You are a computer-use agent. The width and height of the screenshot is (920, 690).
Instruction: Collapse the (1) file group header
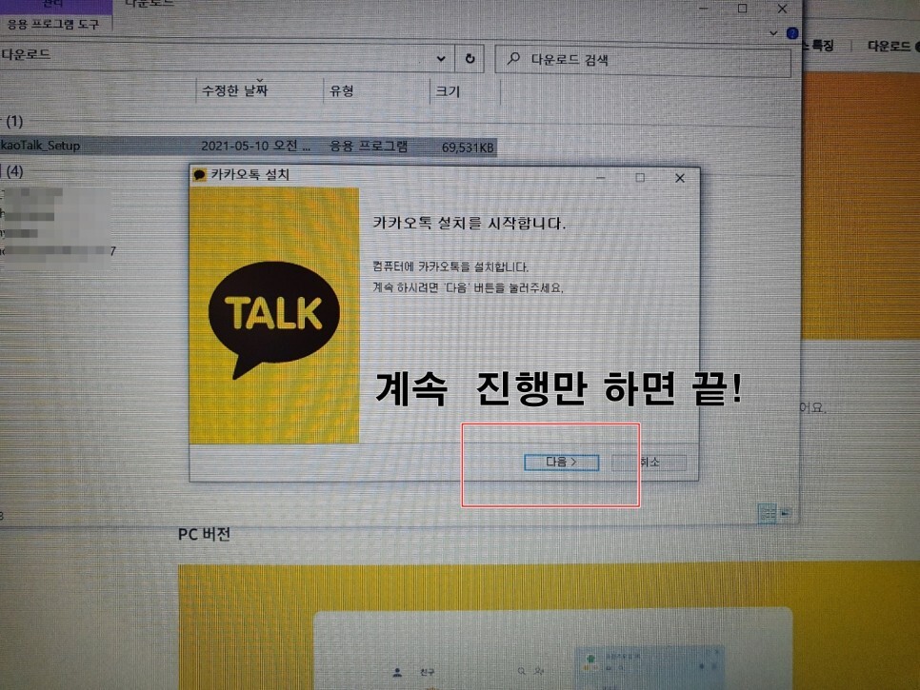tap(14, 122)
